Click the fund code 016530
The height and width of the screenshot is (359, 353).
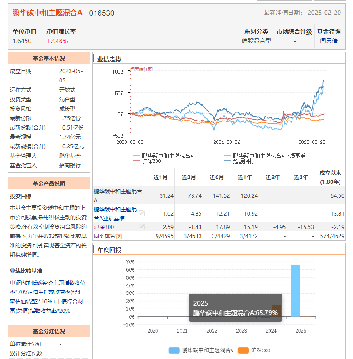pos(102,13)
